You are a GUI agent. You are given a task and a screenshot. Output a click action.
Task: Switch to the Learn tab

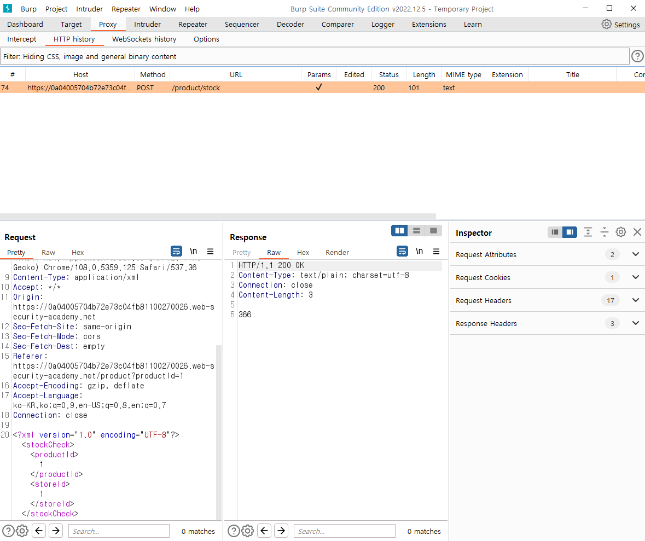pos(473,24)
